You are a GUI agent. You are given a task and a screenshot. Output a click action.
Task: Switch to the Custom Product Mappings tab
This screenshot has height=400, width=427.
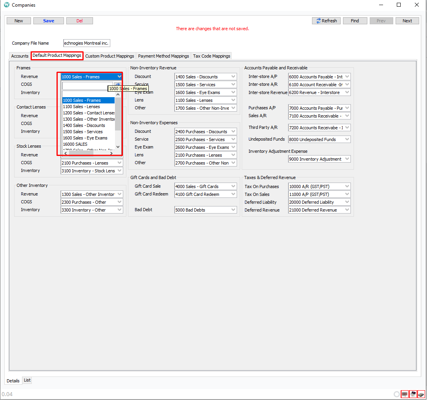109,56
